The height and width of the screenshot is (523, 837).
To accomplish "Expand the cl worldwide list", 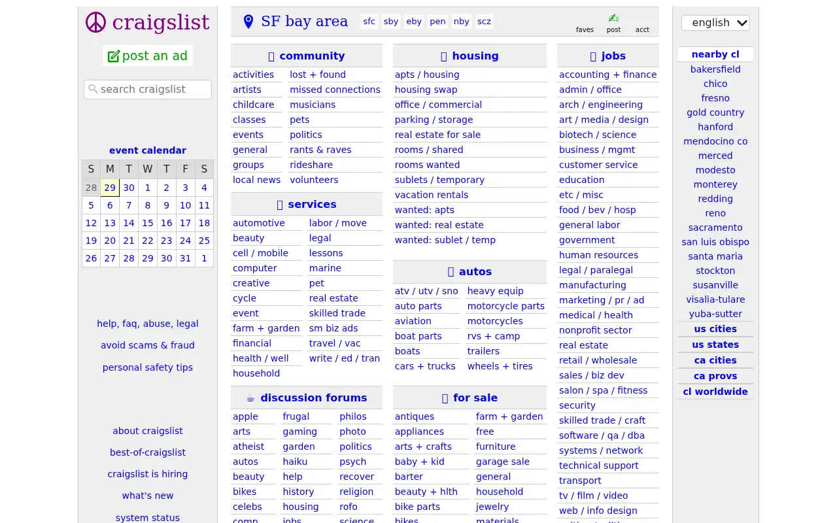I will pyautogui.click(x=715, y=392).
